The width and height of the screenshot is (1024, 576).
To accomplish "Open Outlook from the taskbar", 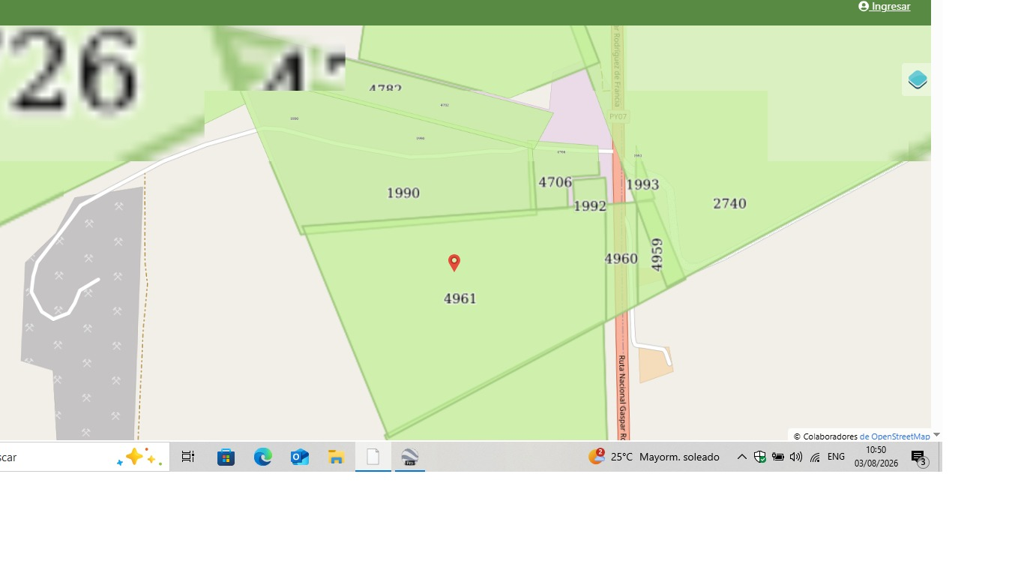I will [x=300, y=457].
